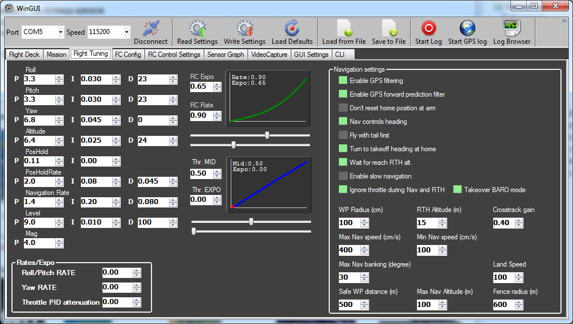The height and width of the screenshot is (324, 573).
Task: Click the Save to File icon
Action: click(388, 28)
